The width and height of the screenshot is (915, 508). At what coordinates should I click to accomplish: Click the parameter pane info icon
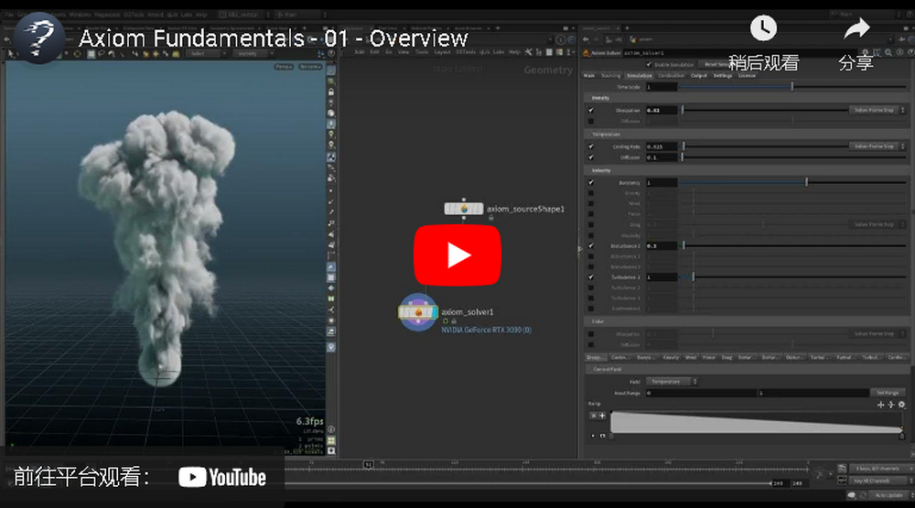coord(899,52)
